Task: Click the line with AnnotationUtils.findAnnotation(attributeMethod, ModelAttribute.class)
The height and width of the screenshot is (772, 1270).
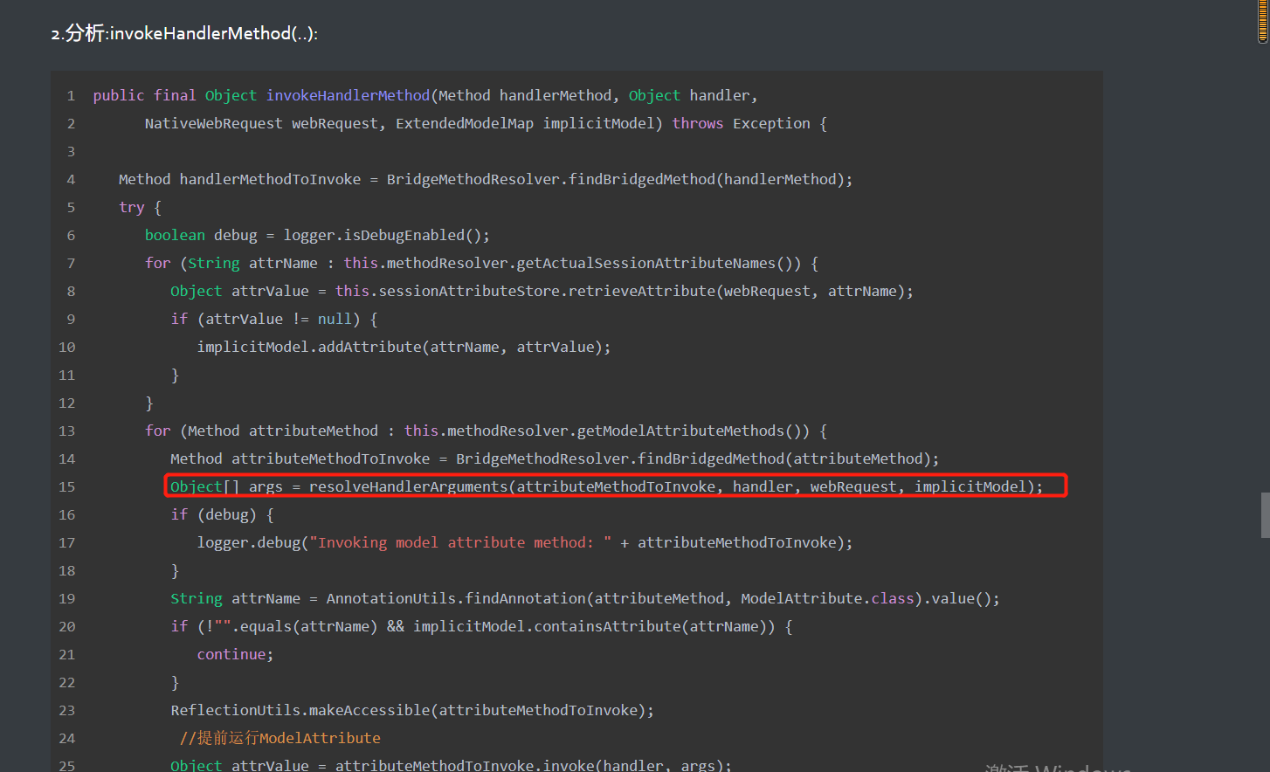Action: tap(585, 598)
